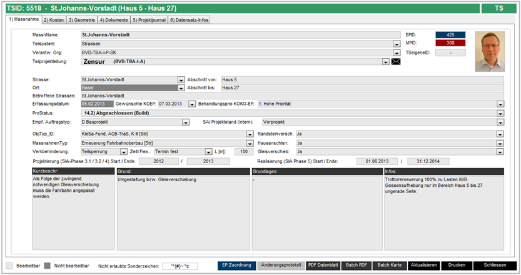Open the ProStatus dropdown list

tap(500, 113)
